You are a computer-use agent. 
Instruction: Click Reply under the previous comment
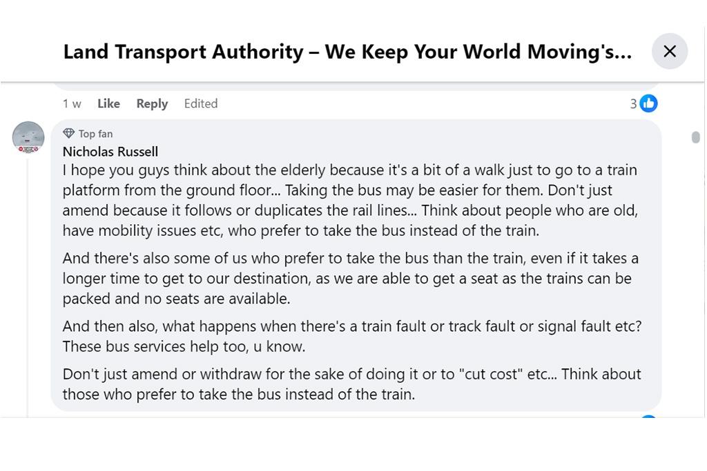152,103
